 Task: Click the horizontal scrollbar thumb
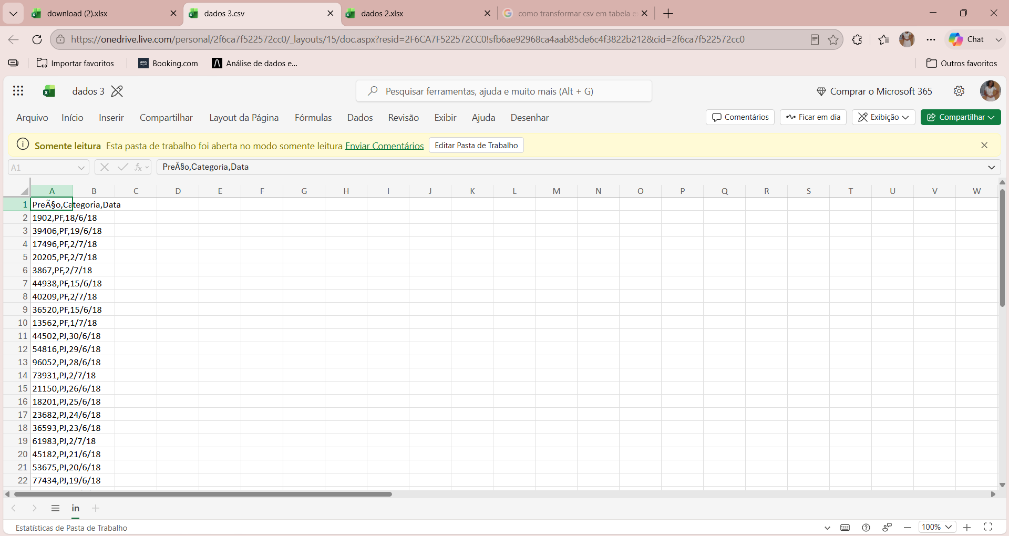[x=203, y=494]
